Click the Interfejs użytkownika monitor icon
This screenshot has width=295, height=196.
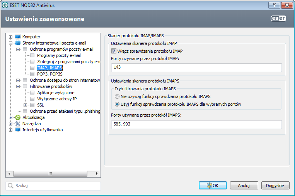[18, 130]
